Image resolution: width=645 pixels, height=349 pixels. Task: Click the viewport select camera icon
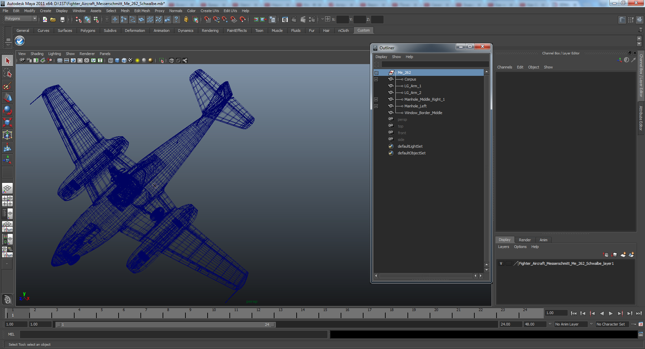[22, 60]
